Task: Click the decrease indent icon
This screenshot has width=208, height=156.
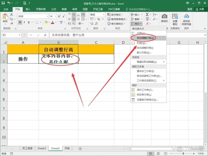Action: point(70,24)
